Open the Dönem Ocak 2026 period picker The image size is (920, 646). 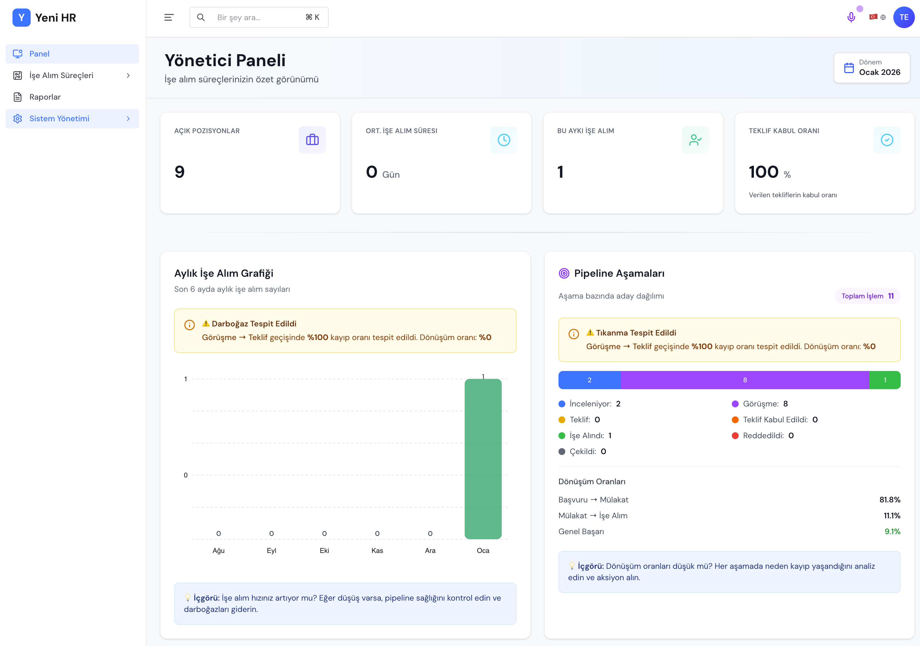pos(871,68)
